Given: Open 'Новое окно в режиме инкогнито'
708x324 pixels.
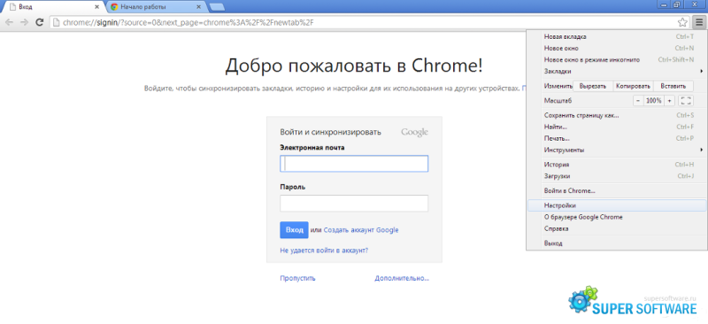Looking at the screenshot, I should coord(617,59).
